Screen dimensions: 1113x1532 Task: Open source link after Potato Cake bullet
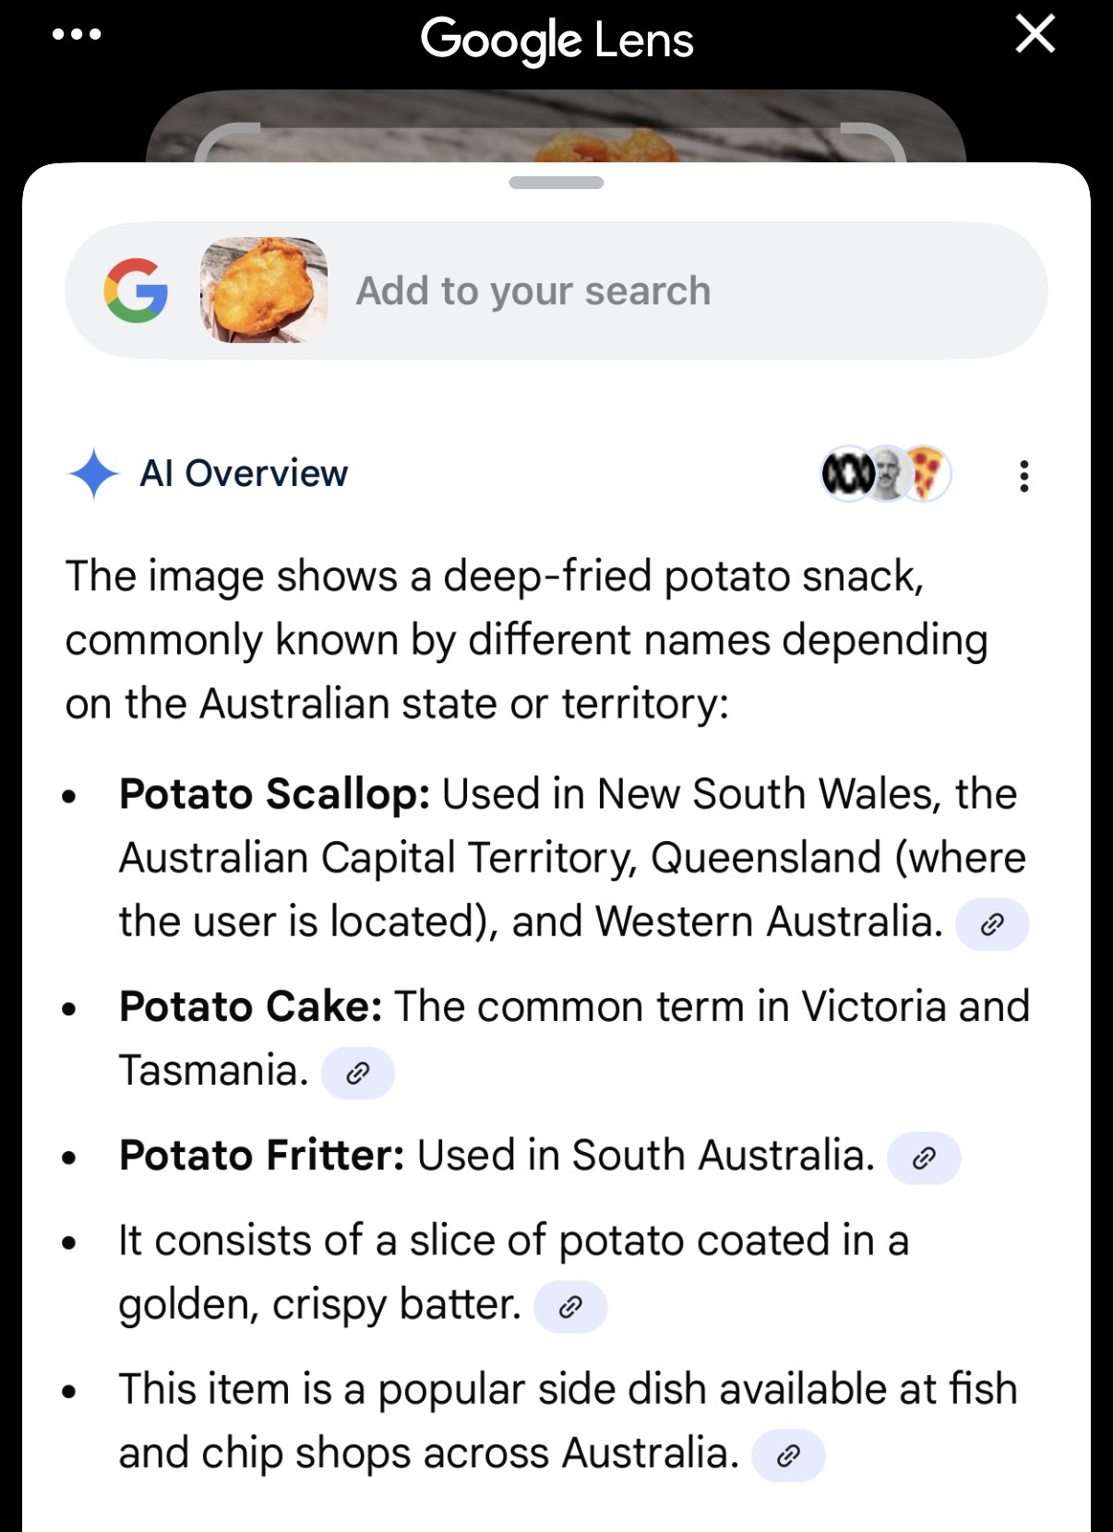point(358,1073)
